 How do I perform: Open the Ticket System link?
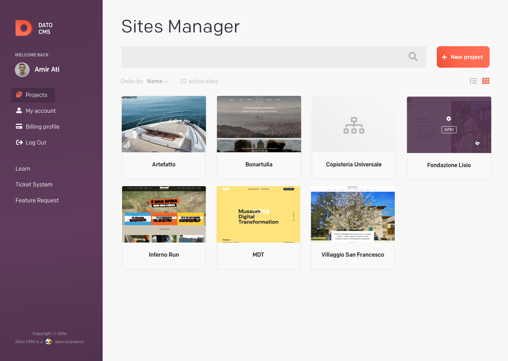(34, 184)
